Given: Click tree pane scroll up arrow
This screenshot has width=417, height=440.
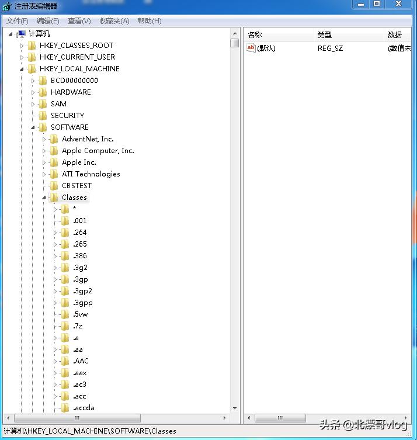Looking at the screenshot, I should (x=235, y=33).
